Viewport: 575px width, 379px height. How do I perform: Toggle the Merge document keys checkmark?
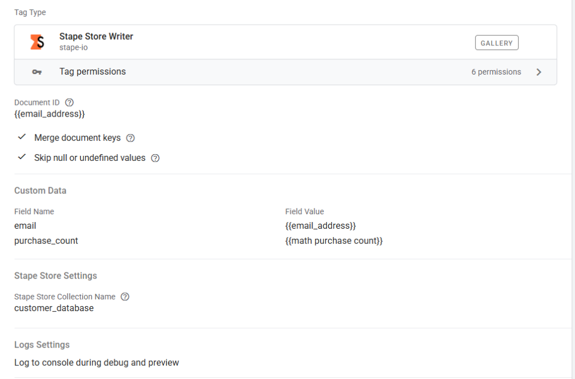(22, 137)
